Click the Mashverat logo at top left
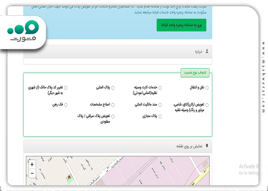This screenshot has width=268, height=191. 23,31
